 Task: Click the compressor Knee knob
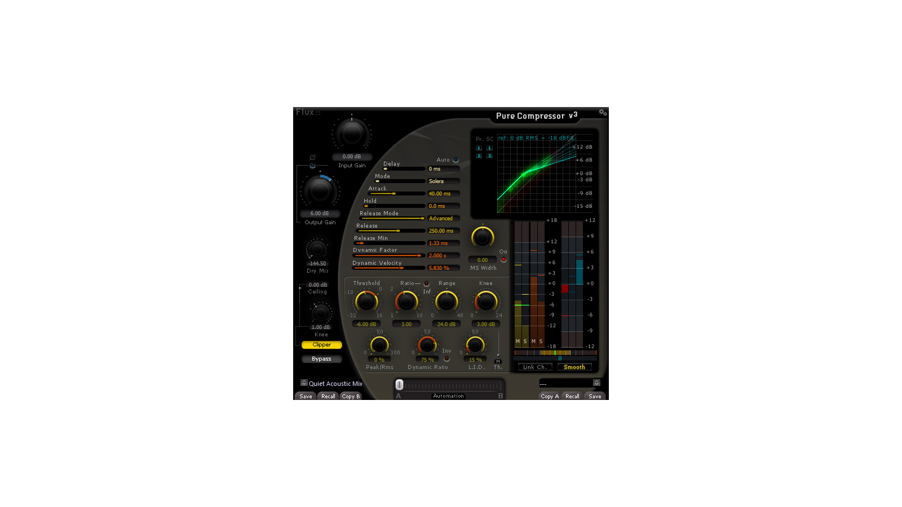point(485,302)
